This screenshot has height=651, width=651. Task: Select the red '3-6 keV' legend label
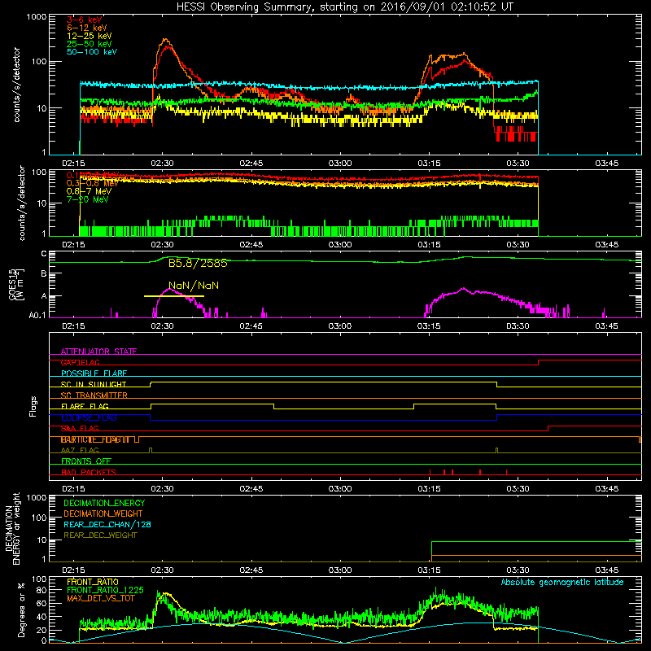pyautogui.click(x=85, y=20)
